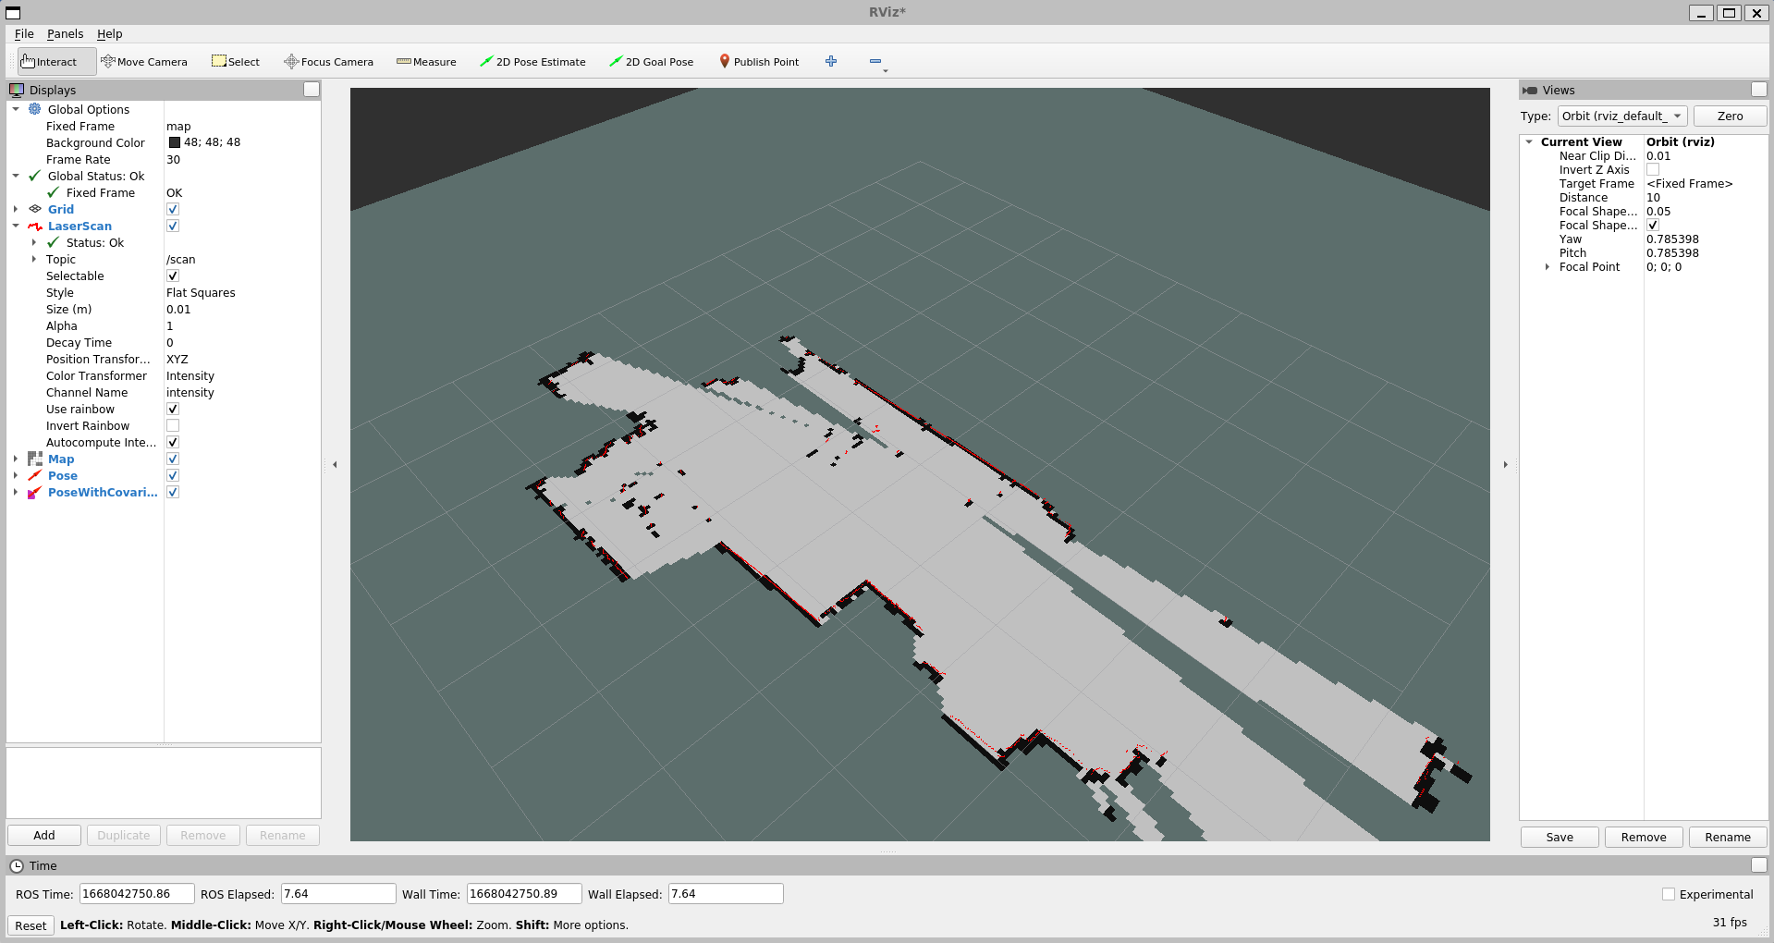Enable Invert Z Axis checkbox
Image resolution: width=1774 pixels, height=943 pixels.
click(1653, 169)
